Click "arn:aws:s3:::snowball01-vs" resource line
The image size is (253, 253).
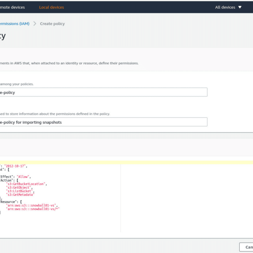[31, 205]
